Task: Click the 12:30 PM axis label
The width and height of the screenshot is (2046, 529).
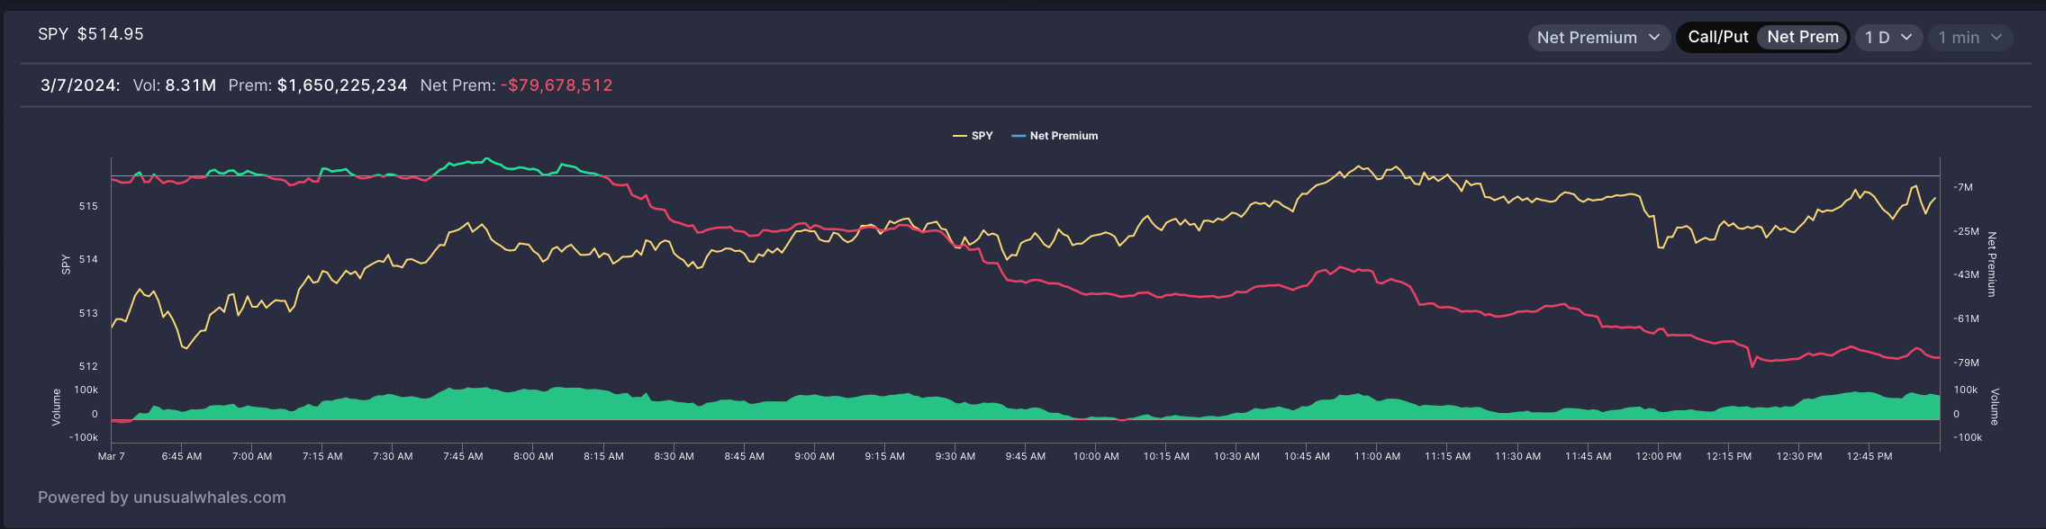Action: pyautogui.click(x=1799, y=456)
